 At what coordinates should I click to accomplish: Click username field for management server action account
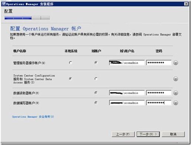tap(127, 63)
